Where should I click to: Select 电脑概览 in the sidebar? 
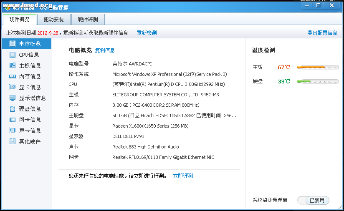27,44
